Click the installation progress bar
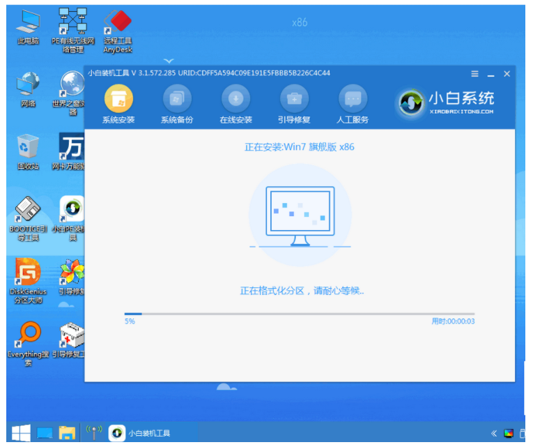This screenshot has width=533, height=447. pos(300,314)
